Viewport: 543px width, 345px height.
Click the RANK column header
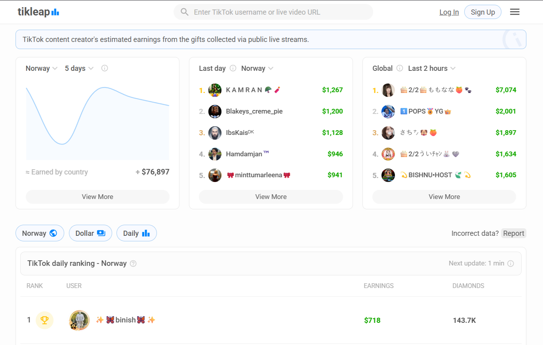coord(34,286)
